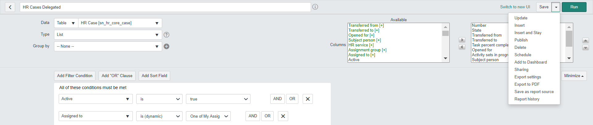Click the Run button
Screen dimensions: 593x125
point(574,7)
